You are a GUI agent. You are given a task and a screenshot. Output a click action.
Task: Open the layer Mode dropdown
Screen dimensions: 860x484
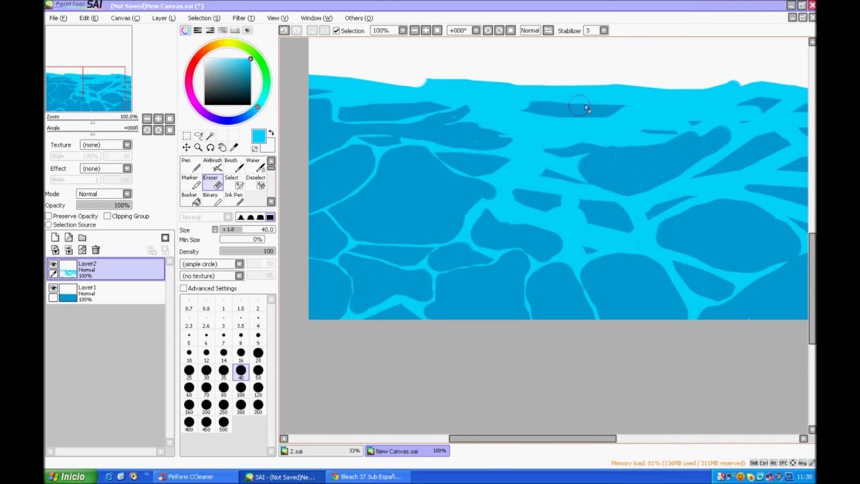coord(126,194)
